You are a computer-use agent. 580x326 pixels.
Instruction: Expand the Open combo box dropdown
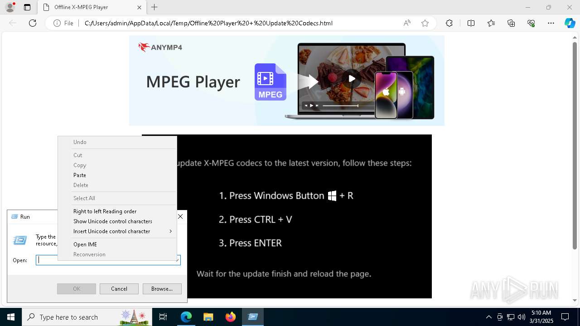coord(177,260)
